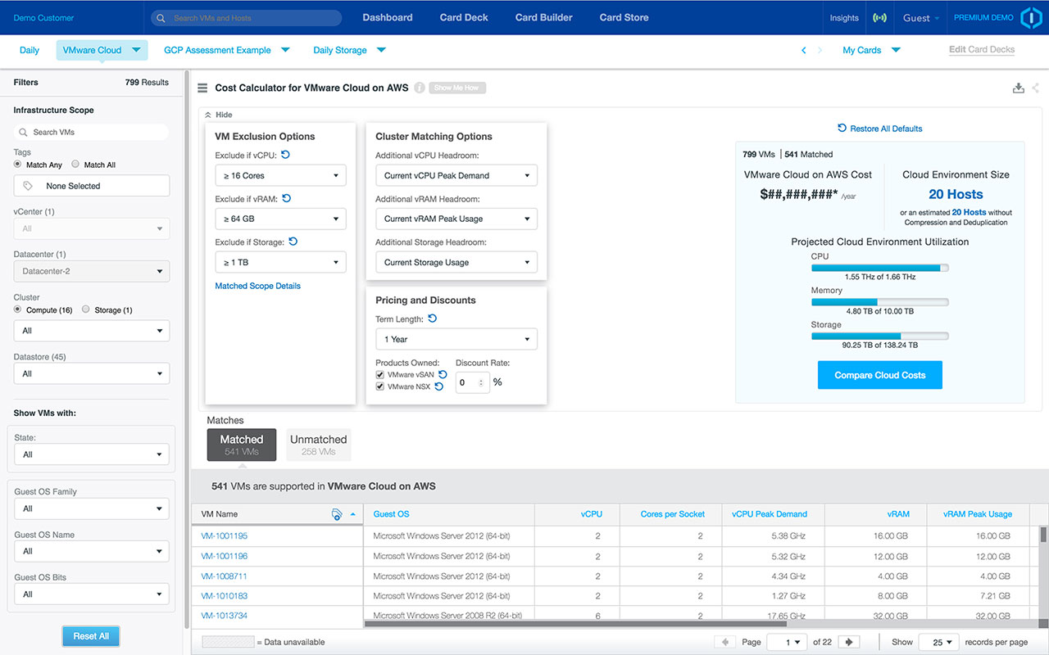Click the Compare Cloud Costs button
1049x655 pixels.
point(880,375)
